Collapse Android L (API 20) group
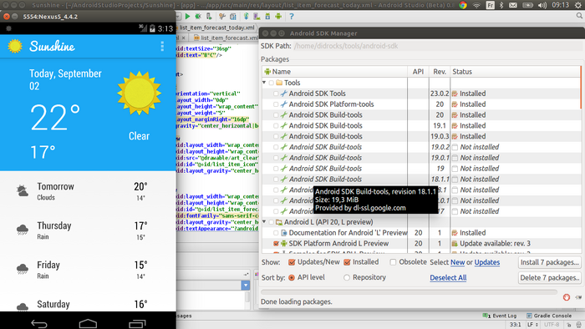585x329 pixels. point(264,221)
